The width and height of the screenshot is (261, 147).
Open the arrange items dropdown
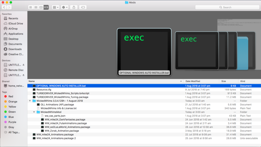(x=55, y=7)
